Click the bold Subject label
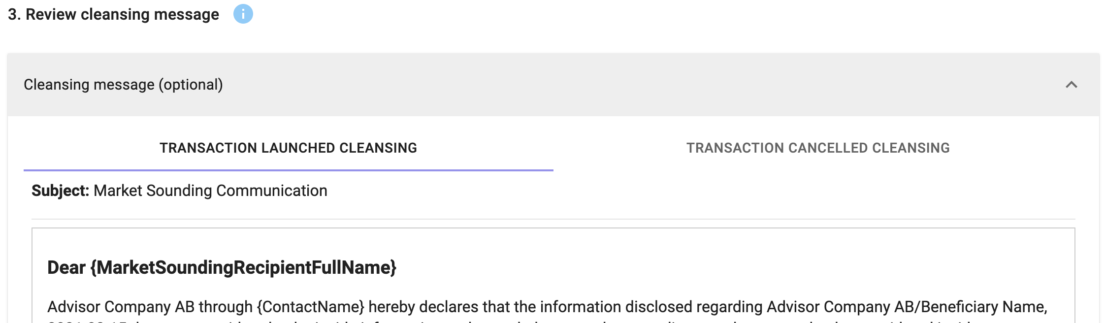The width and height of the screenshot is (1105, 323). coord(60,191)
